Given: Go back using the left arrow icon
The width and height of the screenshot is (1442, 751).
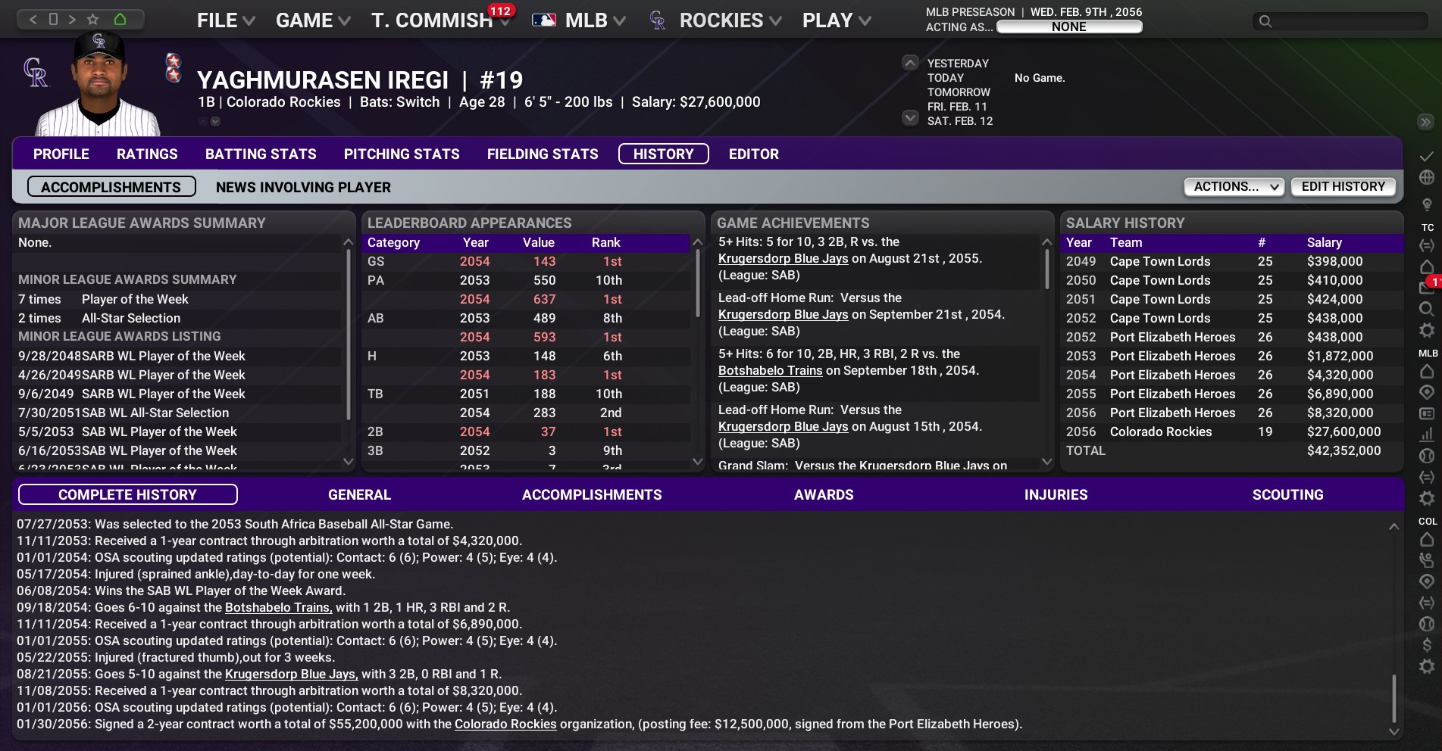Looking at the screenshot, I should click(x=33, y=20).
